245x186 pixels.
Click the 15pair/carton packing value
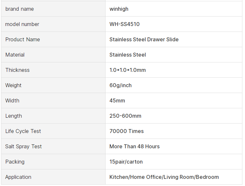[126, 162]
